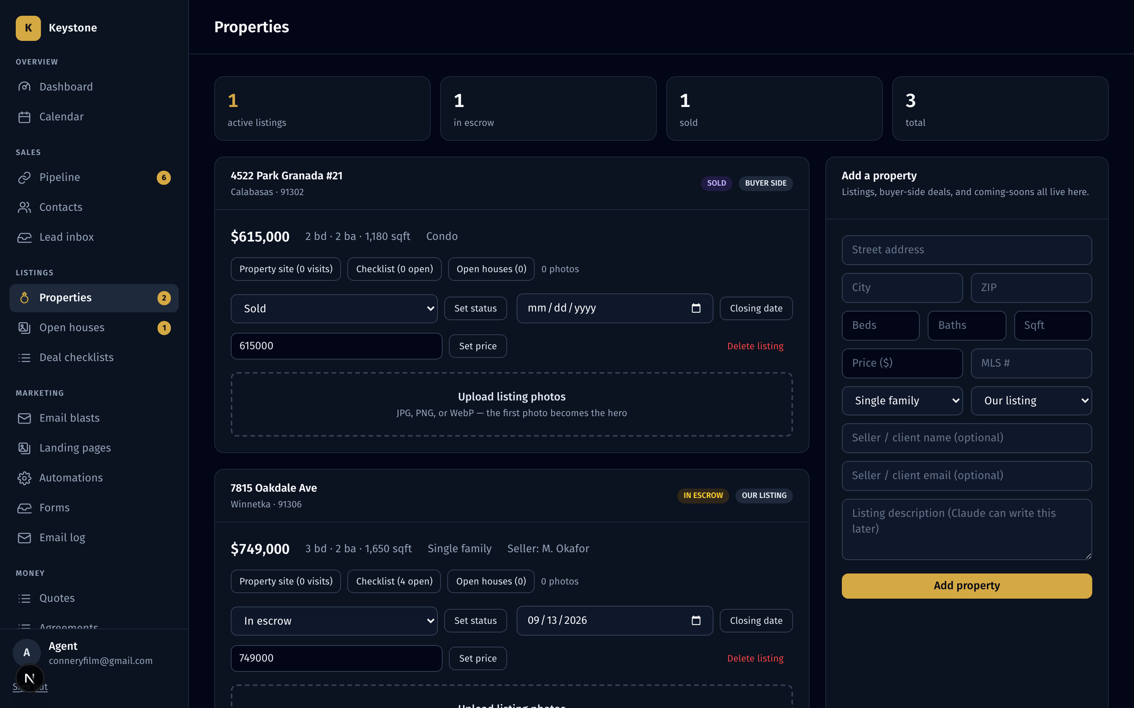Open the Our listing side dropdown
This screenshot has width=1134, height=708.
click(x=1031, y=401)
